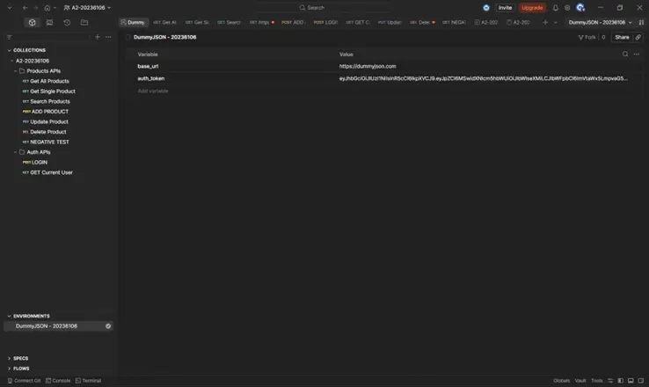Open the notifications bell

556,8
